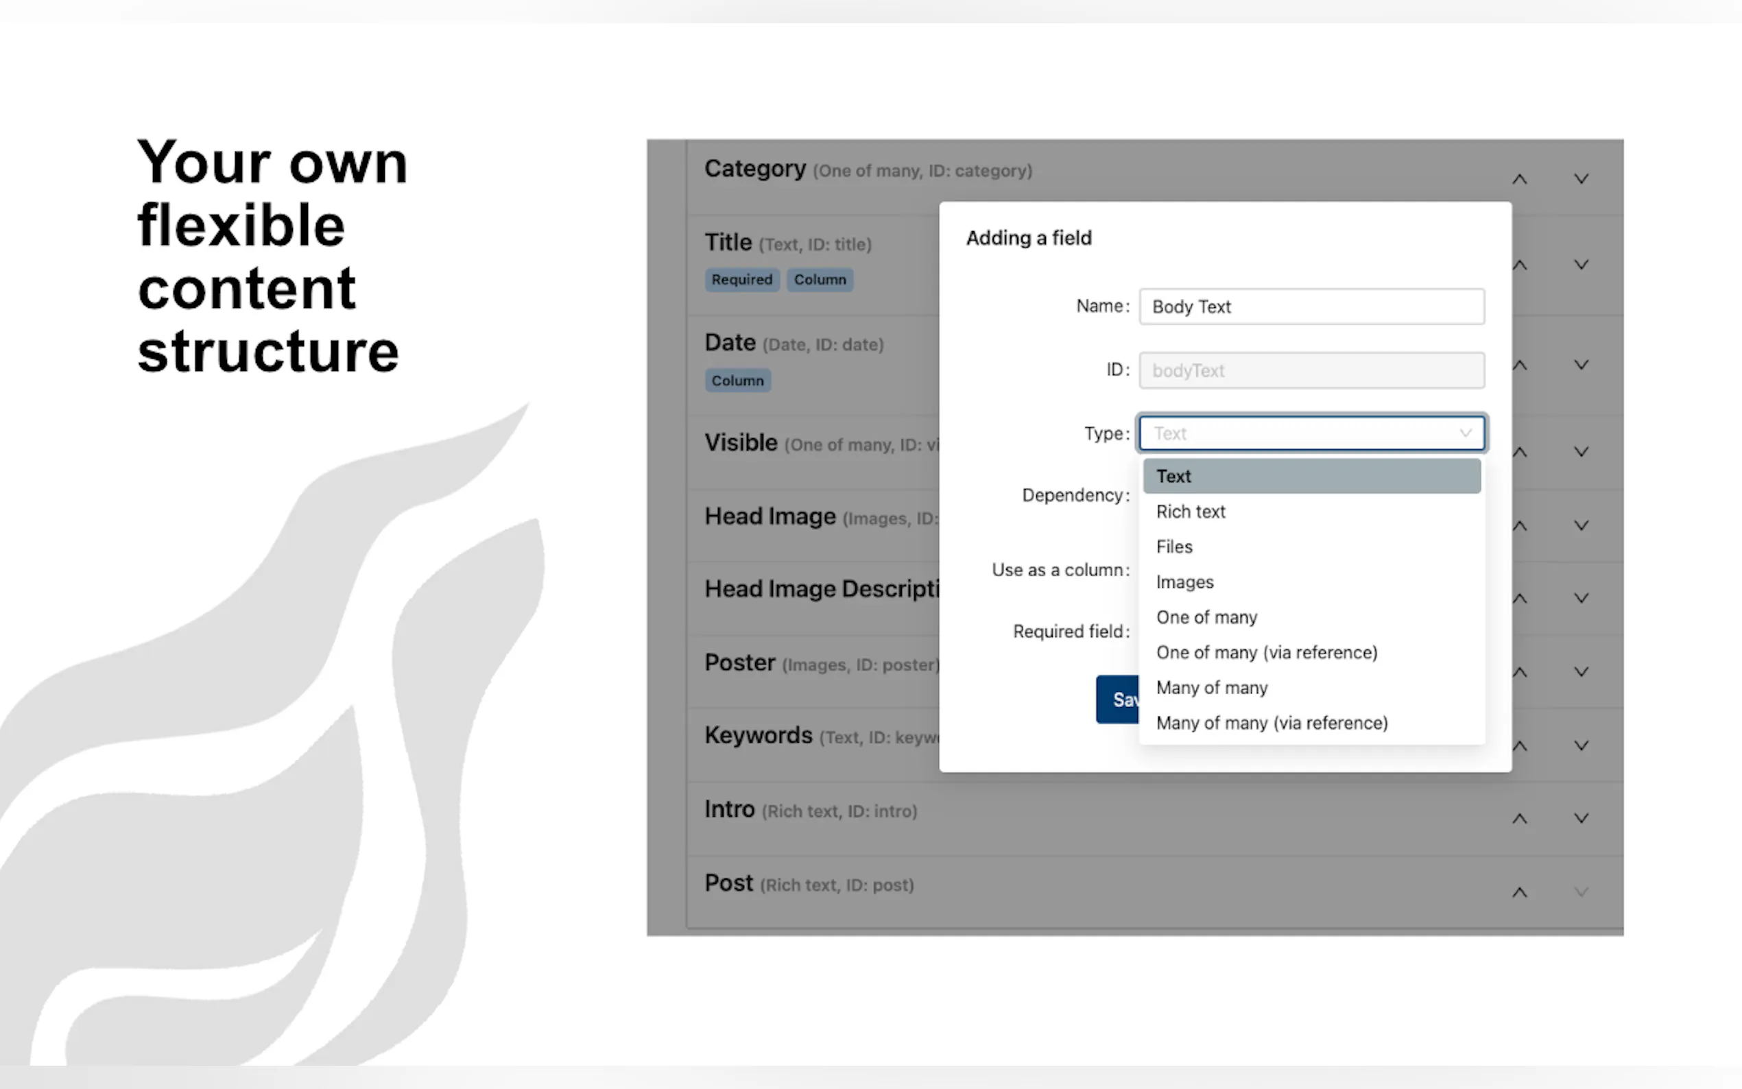Move the Head Image field up
The image size is (1742, 1089).
pos(1520,525)
